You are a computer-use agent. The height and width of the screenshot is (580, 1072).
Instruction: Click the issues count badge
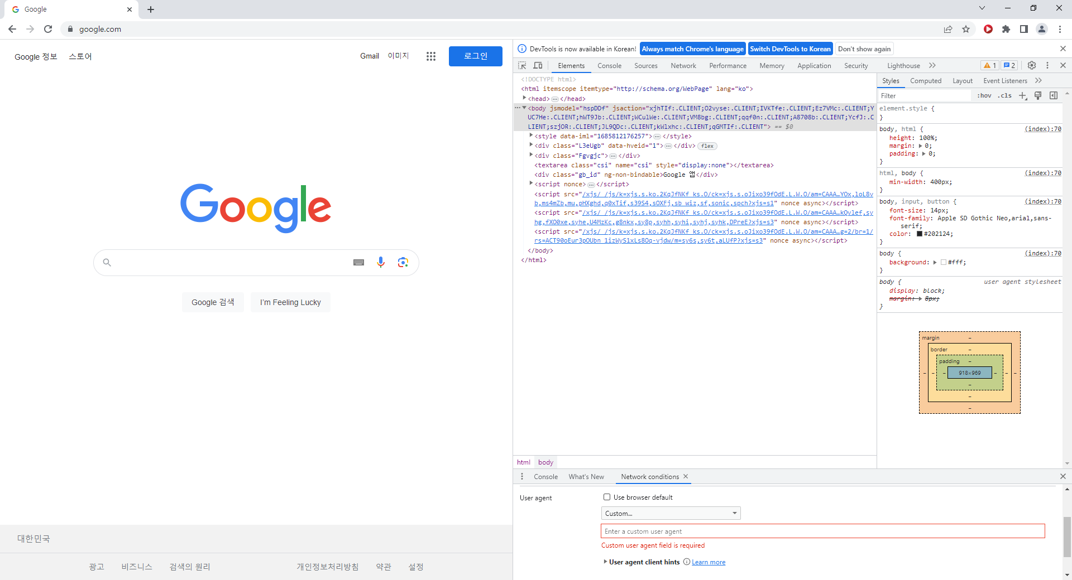point(1009,65)
